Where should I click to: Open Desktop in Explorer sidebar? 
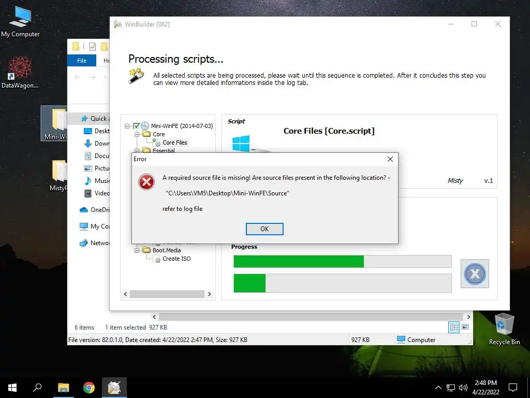pyautogui.click(x=97, y=131)
